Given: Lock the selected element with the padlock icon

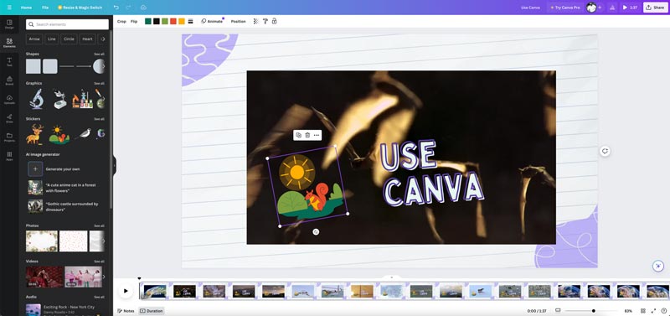Looking at the screenshot, I should (x=275, y=21).
